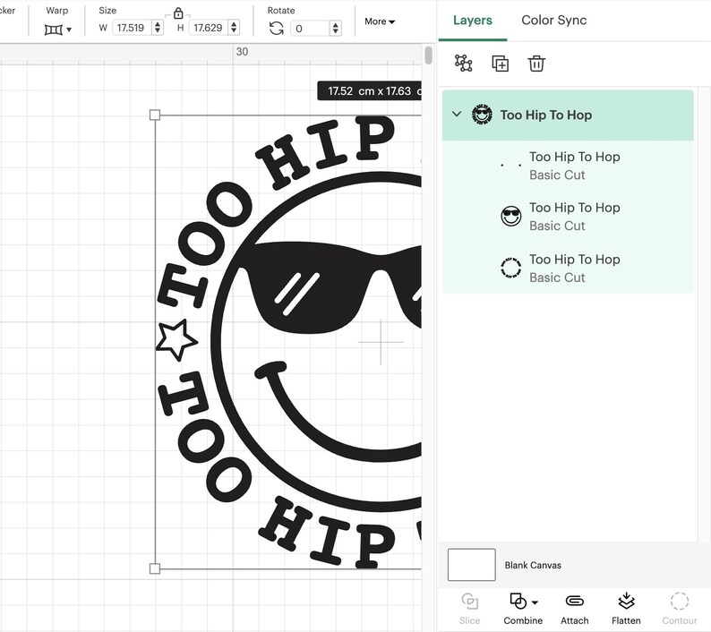
Task: Click the top-left selection handle
Action: point(155,115)
